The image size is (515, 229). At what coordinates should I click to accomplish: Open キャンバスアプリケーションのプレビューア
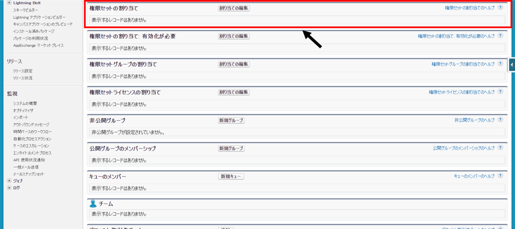click(x=42, y=24)
